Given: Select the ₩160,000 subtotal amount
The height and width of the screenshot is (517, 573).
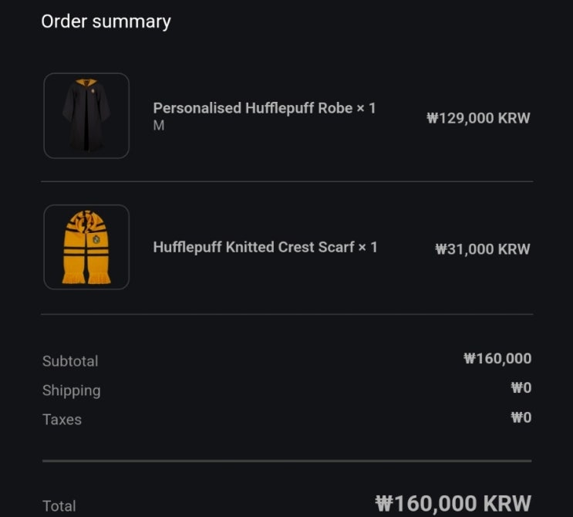Looking at the screenshot, I should click(x=497, y=358).
